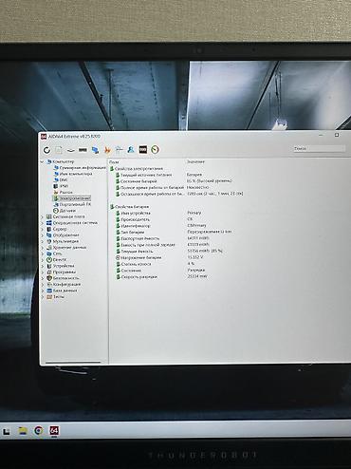This screenshot has height=469, width=351.
Task: Select the Устройства category
Action: click(61, 266)
